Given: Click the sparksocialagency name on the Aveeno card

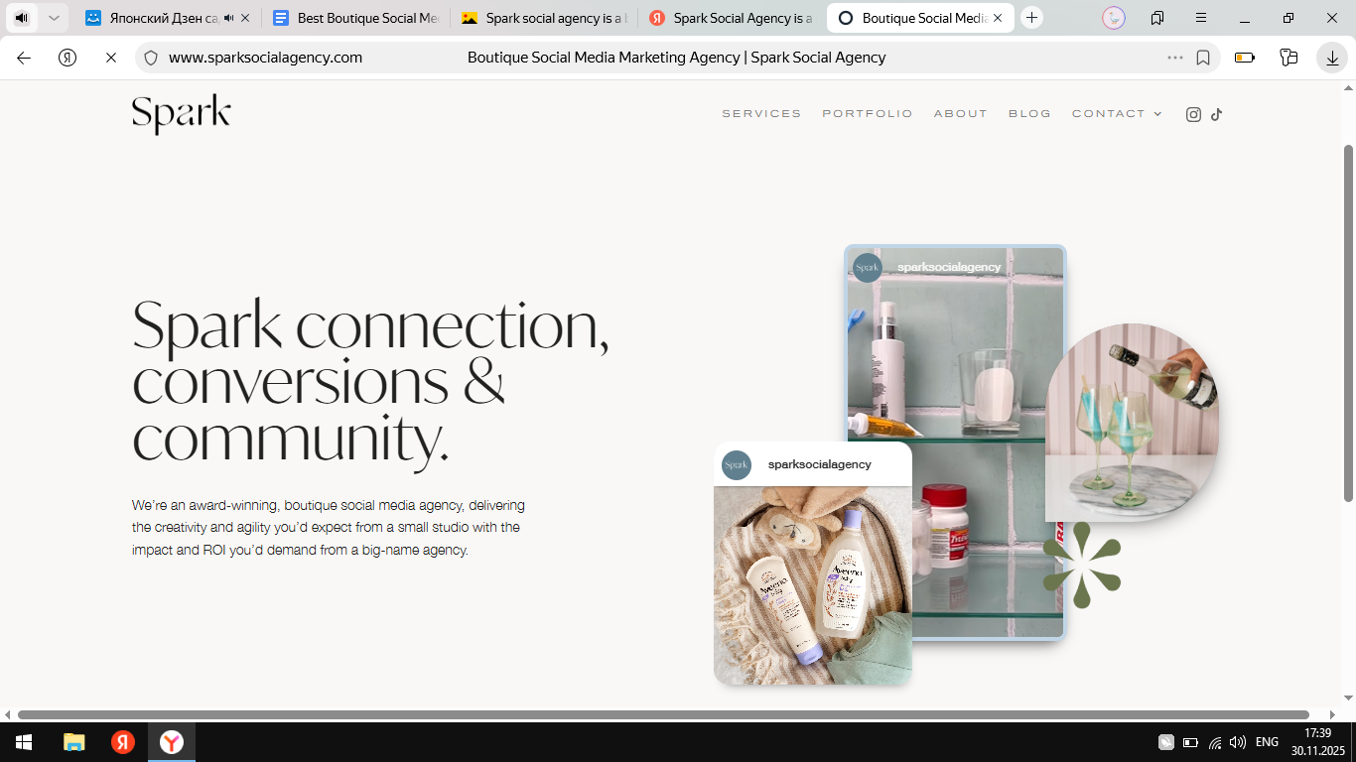Looking at the screenshot, I should pos(819,464).
